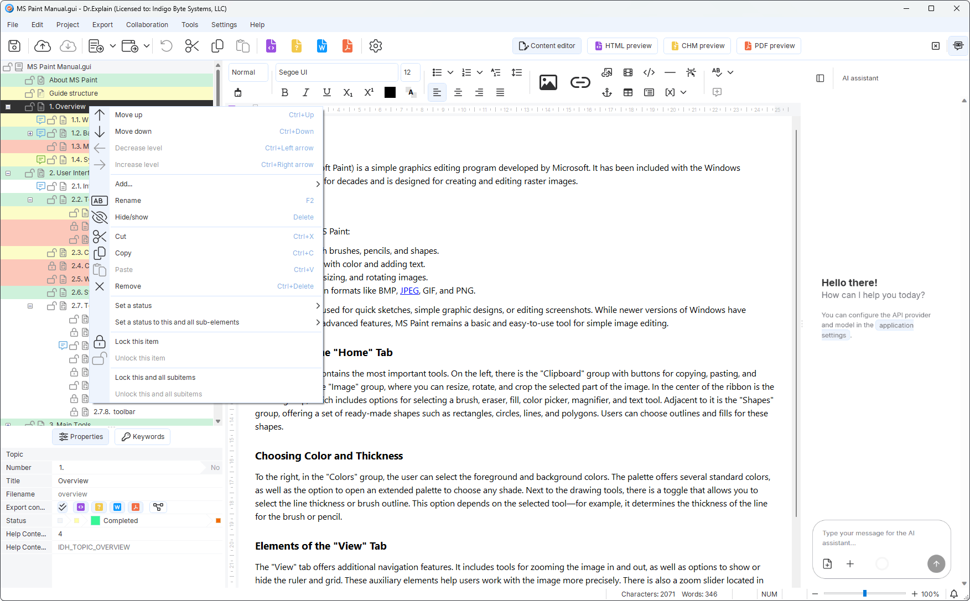
Task: Open bullet list style dropdown arrow
Action: click(450, 72)
